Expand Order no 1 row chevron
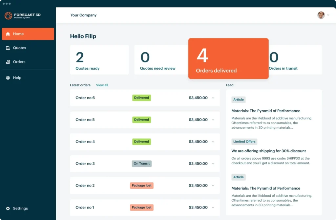Image resolution: width=336 pixels, height=220 pixels. point(213,208)
